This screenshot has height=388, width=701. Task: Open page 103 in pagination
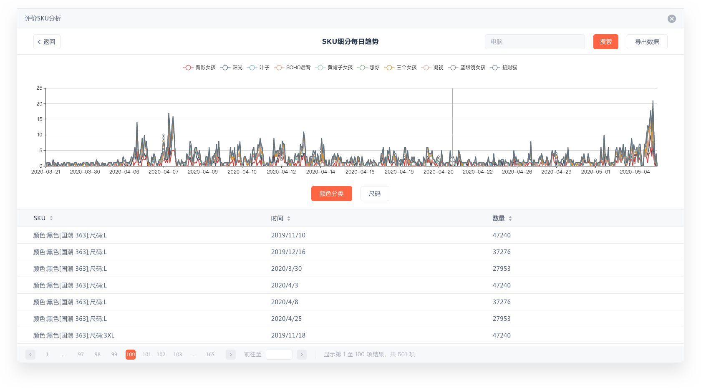(177, 355)
